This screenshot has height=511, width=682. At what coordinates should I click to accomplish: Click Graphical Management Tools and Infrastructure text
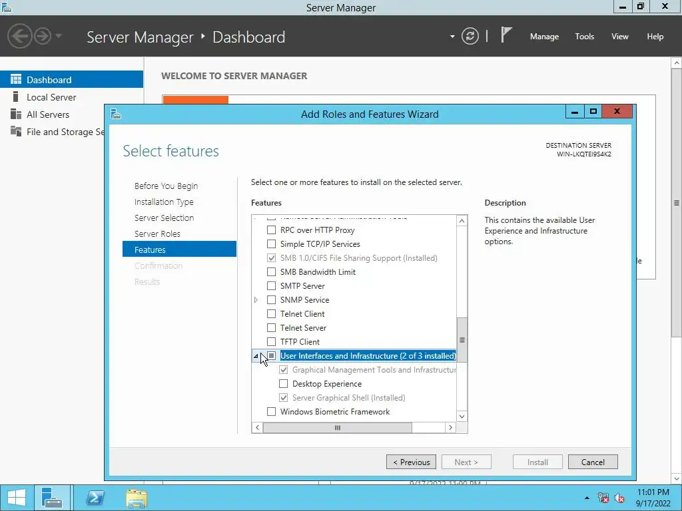click(374, 370)
